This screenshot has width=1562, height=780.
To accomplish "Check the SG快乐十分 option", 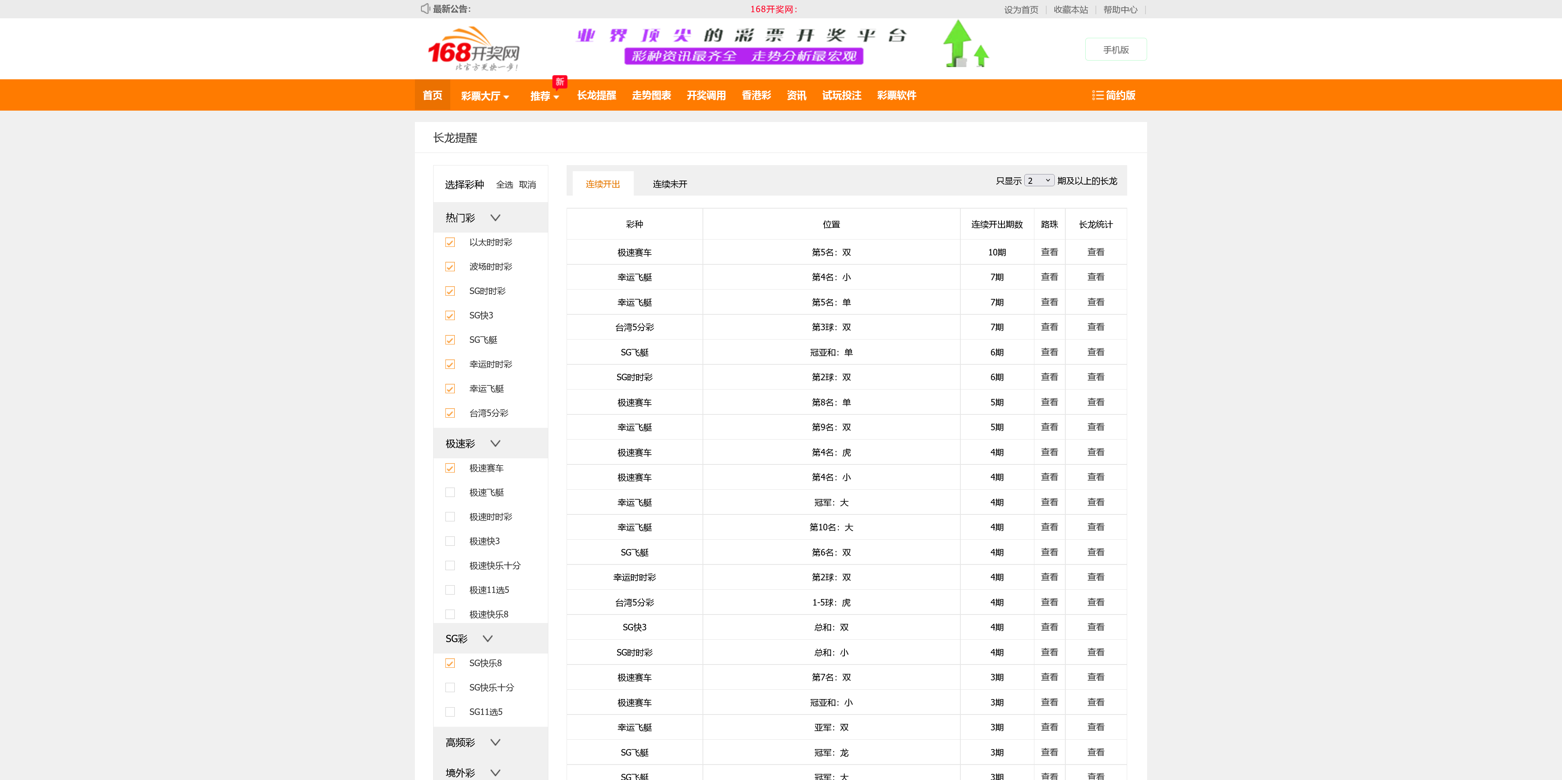I will pos(450,687).
